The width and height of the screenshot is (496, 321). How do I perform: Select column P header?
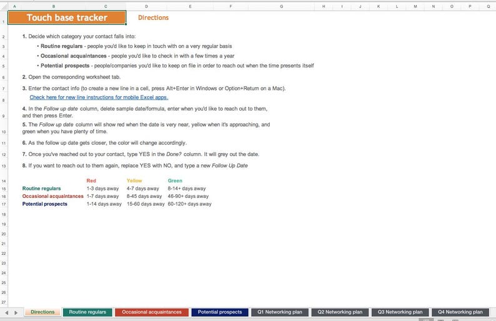coord(470,6)
